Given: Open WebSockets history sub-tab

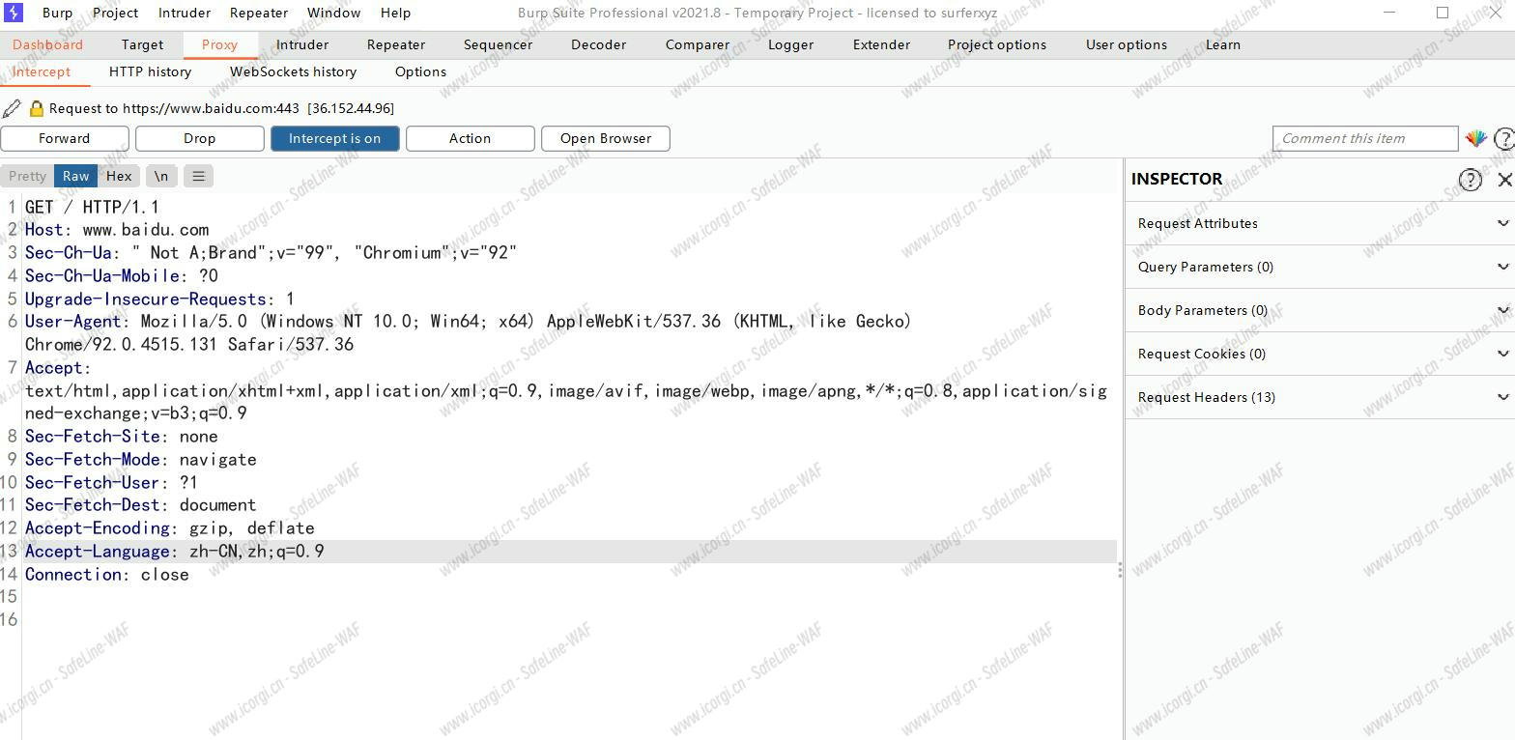Looking at the screenshot, I should click(293, 71).
